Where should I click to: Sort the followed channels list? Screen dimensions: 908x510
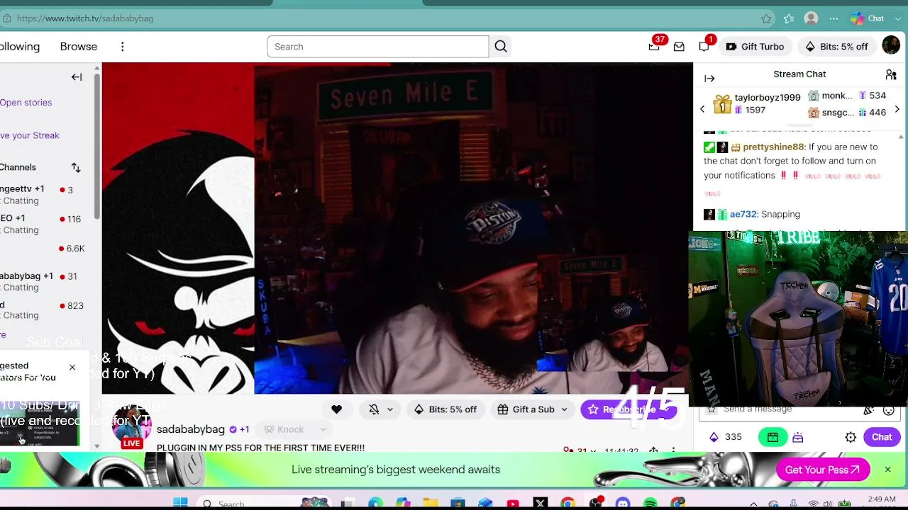tap(76, 168)
